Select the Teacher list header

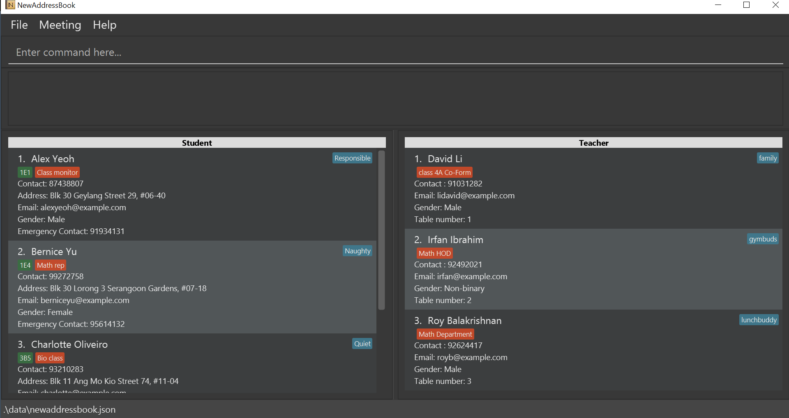(x=593, y=142)
